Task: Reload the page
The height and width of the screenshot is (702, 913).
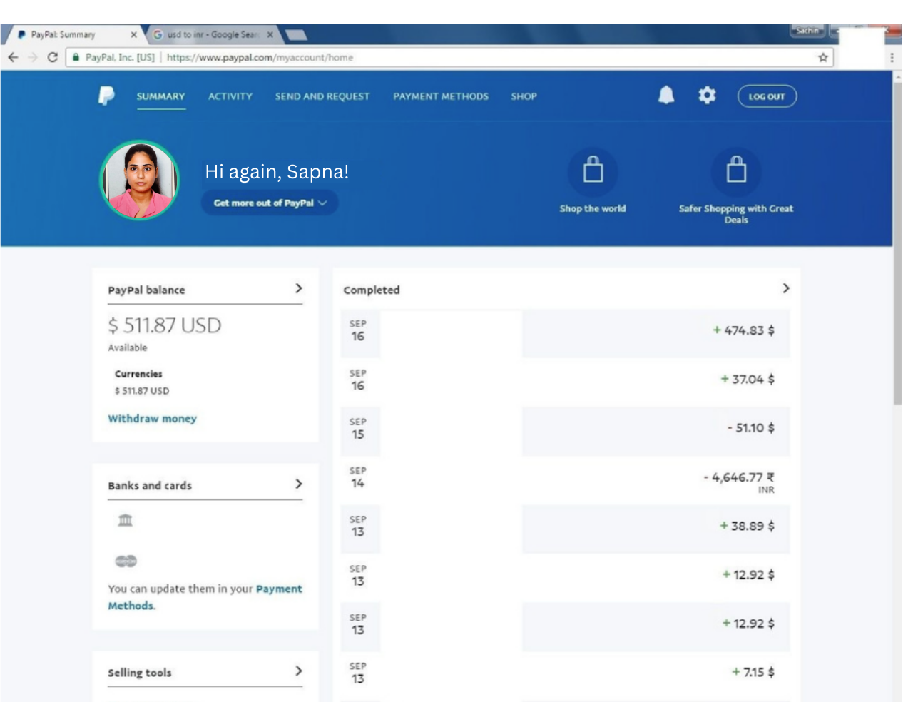Action: [x=52, y=57]
